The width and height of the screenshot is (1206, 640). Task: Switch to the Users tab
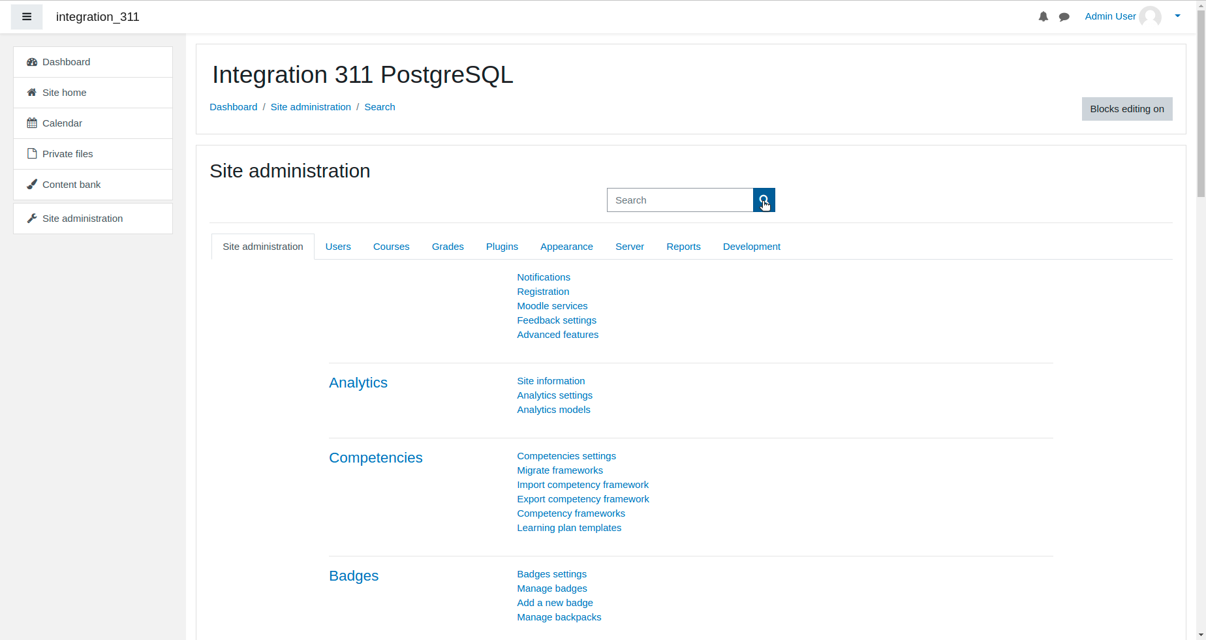338,247
